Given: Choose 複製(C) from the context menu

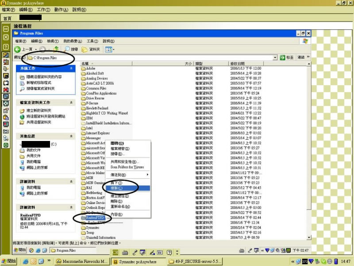Looking at the screenshot, I should click(x=127, y=188).
